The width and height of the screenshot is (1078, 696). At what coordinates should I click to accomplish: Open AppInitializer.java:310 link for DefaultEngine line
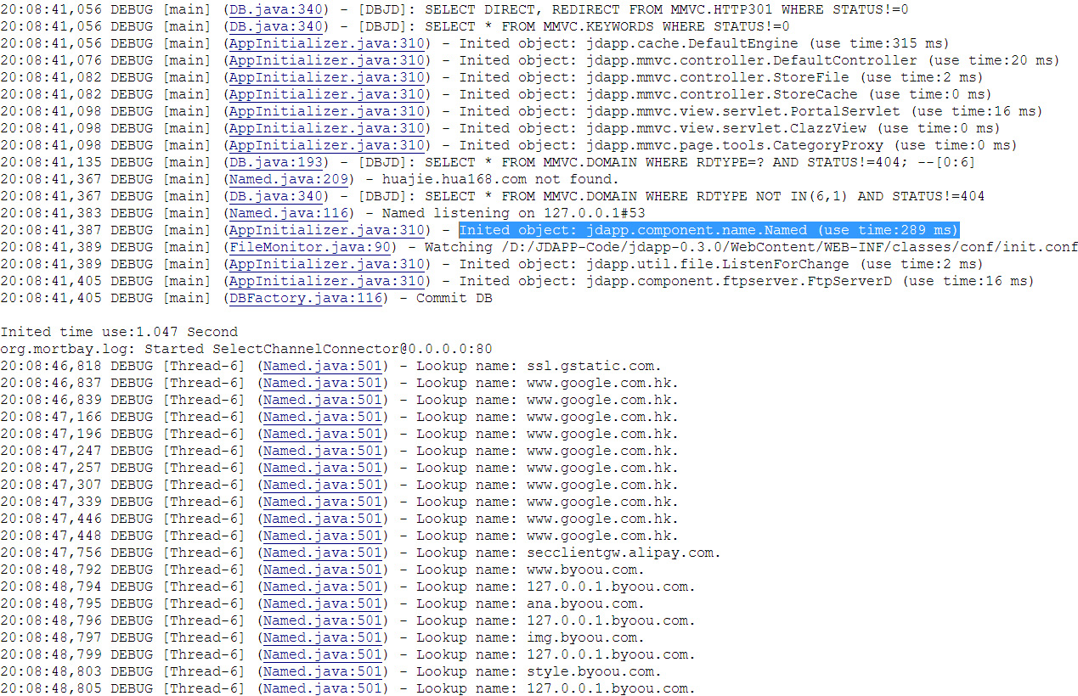pos(326,43)
